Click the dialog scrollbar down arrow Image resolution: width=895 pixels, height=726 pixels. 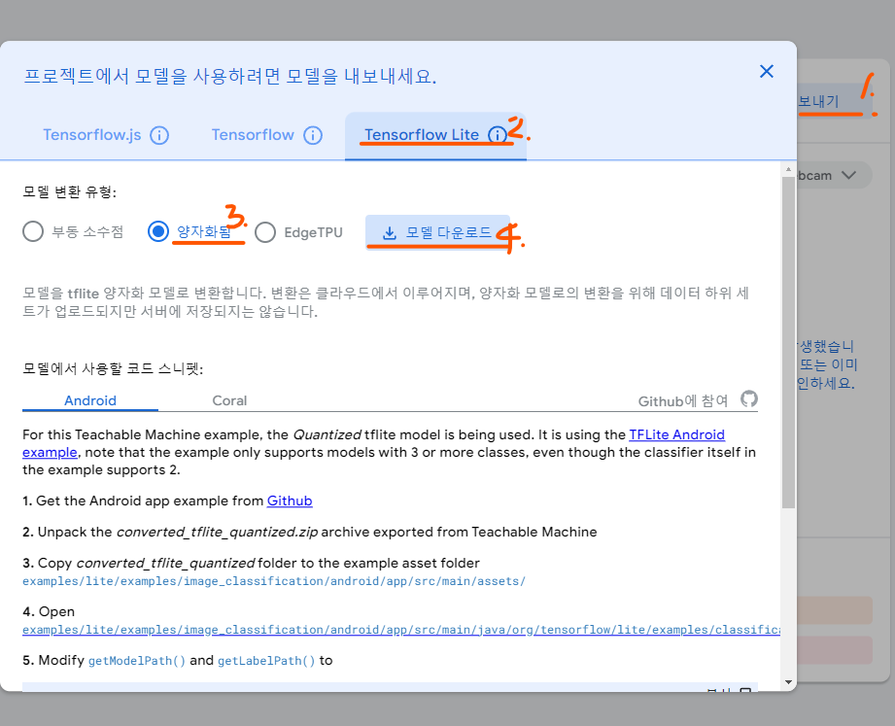[x=788, y=682]
